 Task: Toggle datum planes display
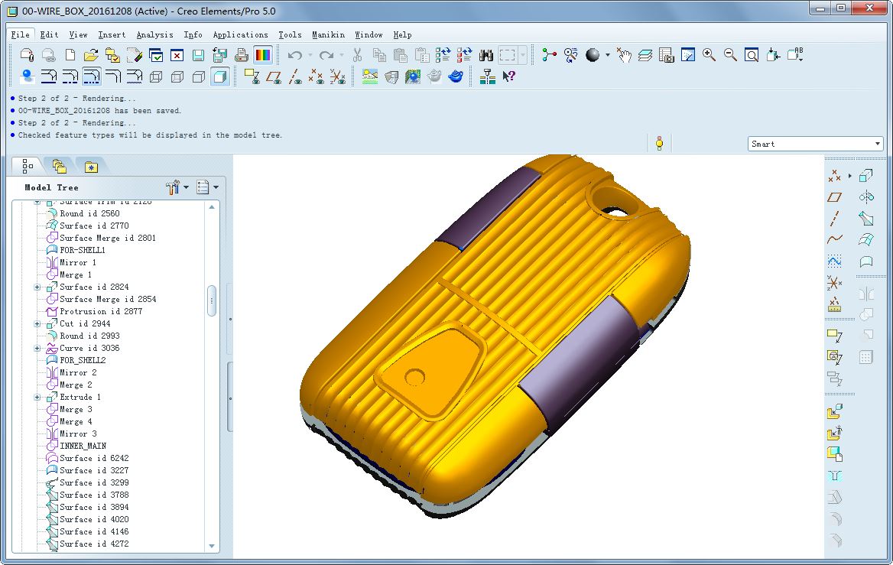click(x=274, y=76)
